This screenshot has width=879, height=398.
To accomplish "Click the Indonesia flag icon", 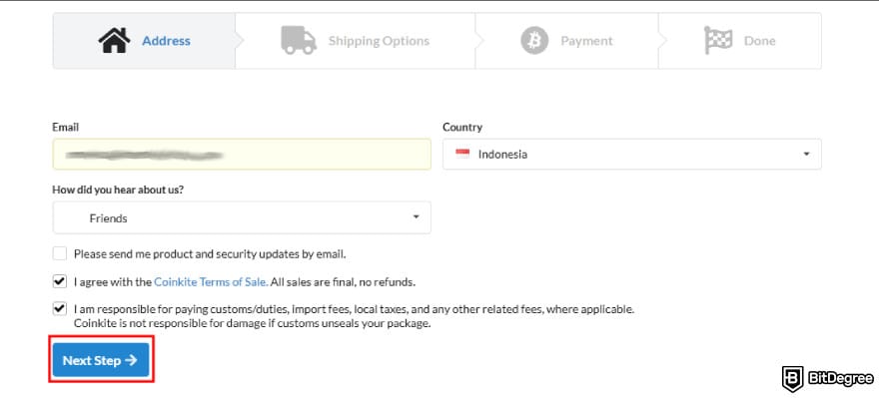I will (x=462, y=154).
